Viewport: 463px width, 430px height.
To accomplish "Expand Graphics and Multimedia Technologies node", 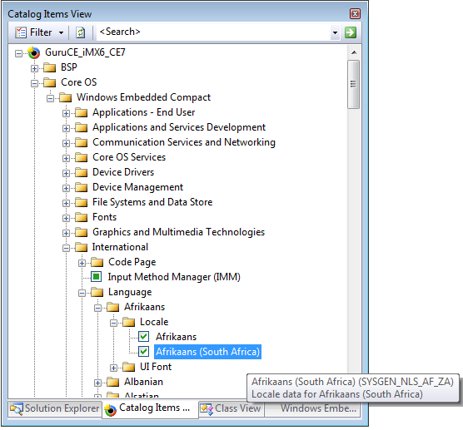I will [x=66, y=233].
